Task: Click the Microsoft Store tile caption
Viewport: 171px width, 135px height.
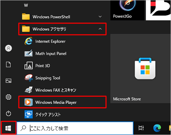Action: click(127, 99)
